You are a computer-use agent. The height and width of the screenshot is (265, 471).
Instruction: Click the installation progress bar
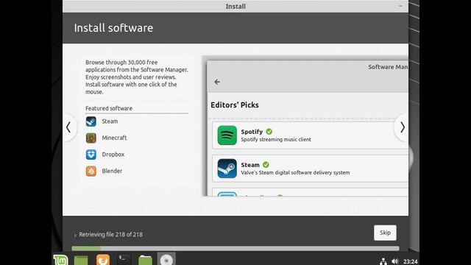(x=235, y=249)
